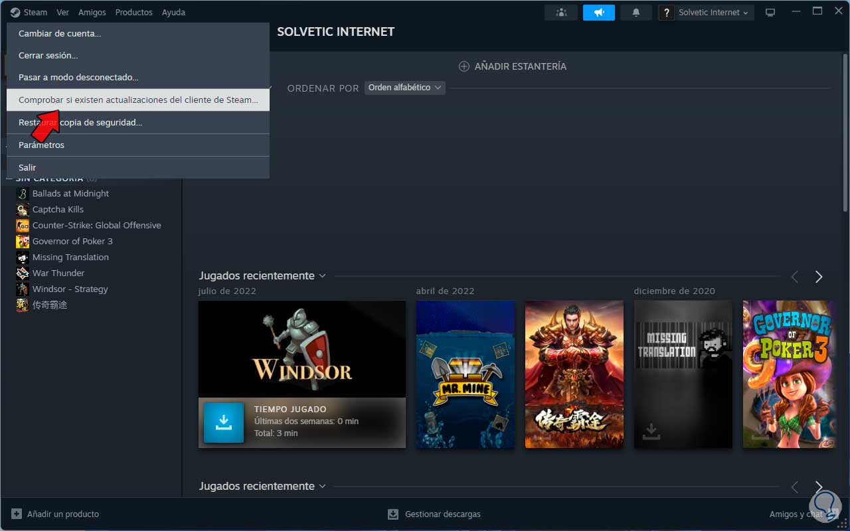This screenshot has height=531, width=850.
Task: Click the blue megaphone announcements icon
Action: point(599,13)
